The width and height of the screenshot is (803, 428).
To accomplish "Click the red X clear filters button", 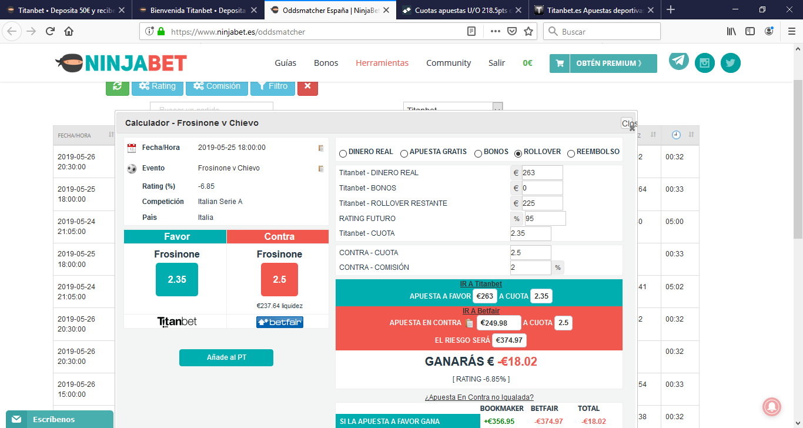I will [307, 86].
